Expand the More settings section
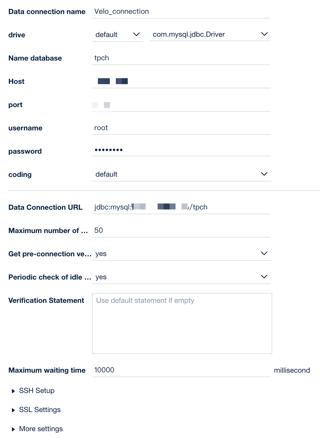The height and width of the screenshot is (438, 320). click(41, 429)
